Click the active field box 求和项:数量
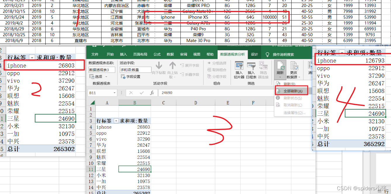The width and height of the screenshot is (391, 194). 135,70
